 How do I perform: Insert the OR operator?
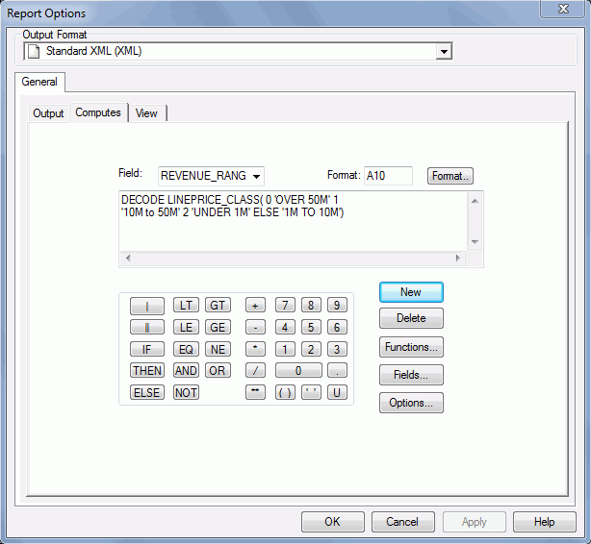pos(218,370)
